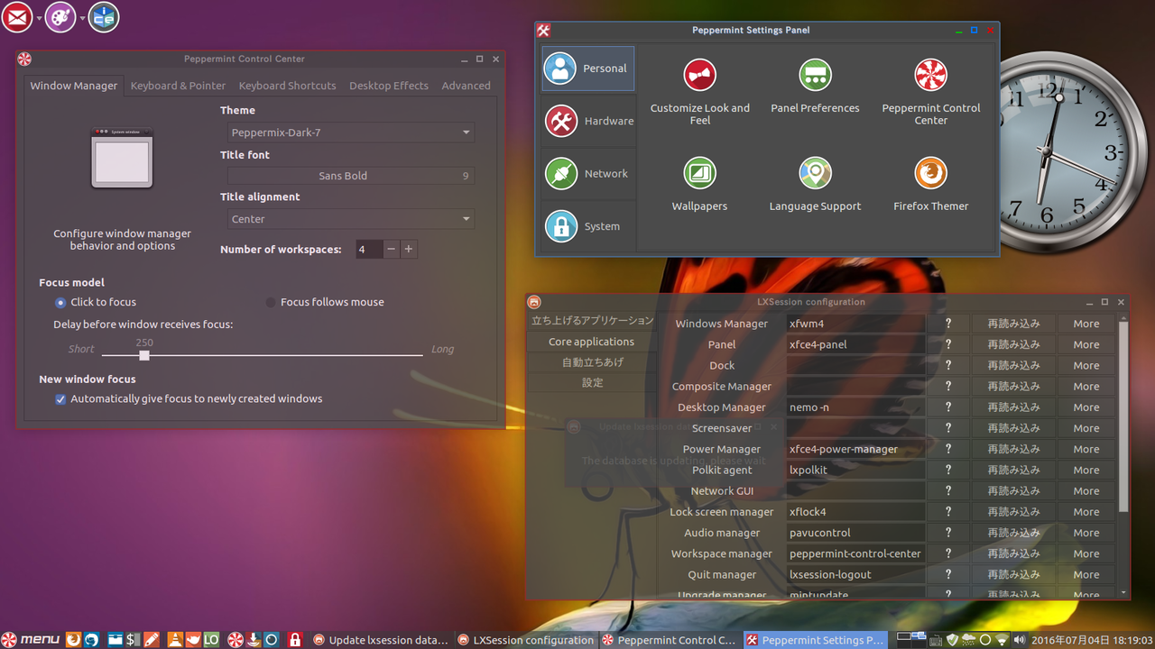Switch to Update lxsession taskbar window button
This screenshot has height=649, width=1155.
click(x=381, y=640)
